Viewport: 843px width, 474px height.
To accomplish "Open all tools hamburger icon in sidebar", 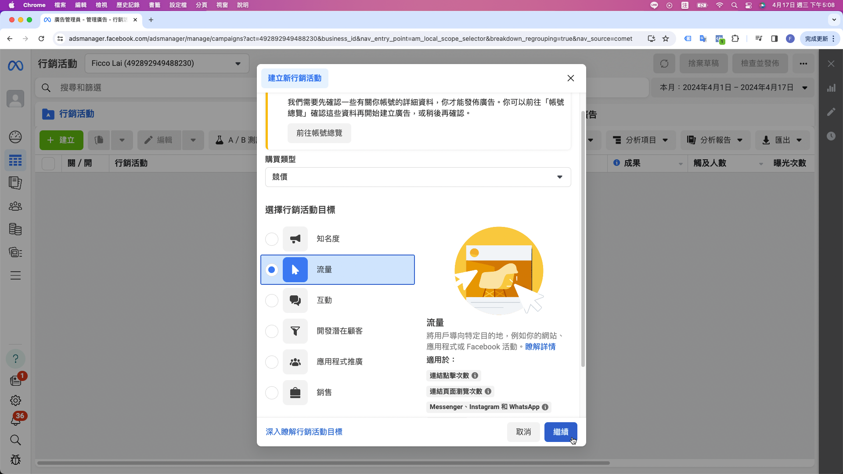I will click(x=15, y=276).
